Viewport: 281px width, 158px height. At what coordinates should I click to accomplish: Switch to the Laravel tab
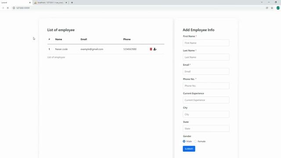pyautogui.click(x=16, y=3)
